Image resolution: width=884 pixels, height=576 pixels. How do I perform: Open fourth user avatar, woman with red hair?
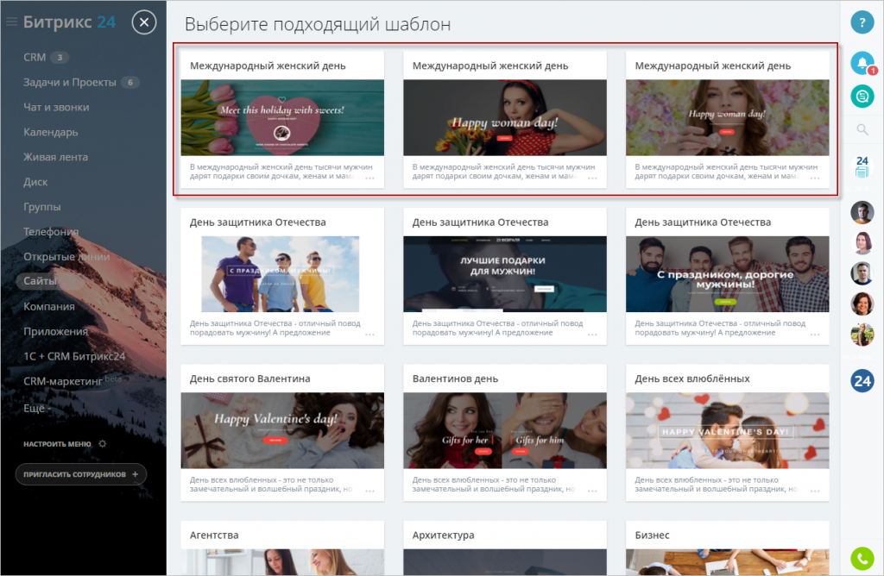pyautogui.click(x=862, y=304)
